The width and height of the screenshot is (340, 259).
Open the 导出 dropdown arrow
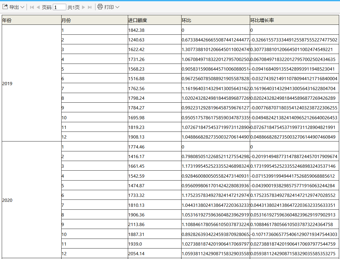pos(22,7)
